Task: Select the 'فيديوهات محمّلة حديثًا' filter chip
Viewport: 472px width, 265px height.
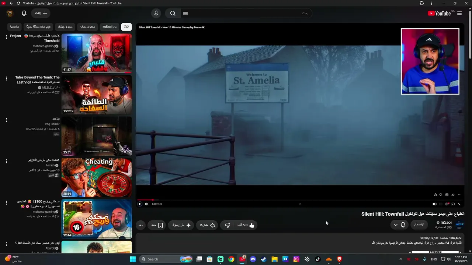Action: [39, 27]
